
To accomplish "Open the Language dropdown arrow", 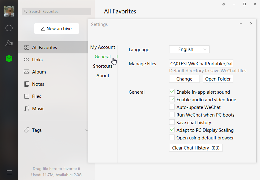I will click(205, 49).
